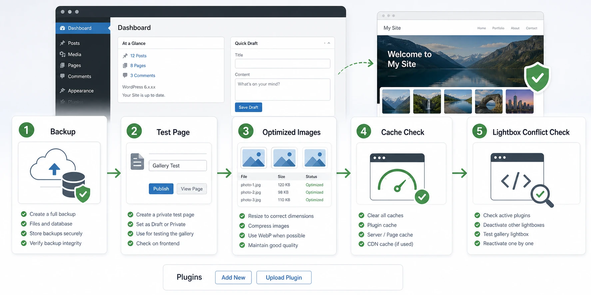Viewport: 591px width, 295px height.
Task: Open the rock arch gallery thumbnail
Action: point(489,101)
